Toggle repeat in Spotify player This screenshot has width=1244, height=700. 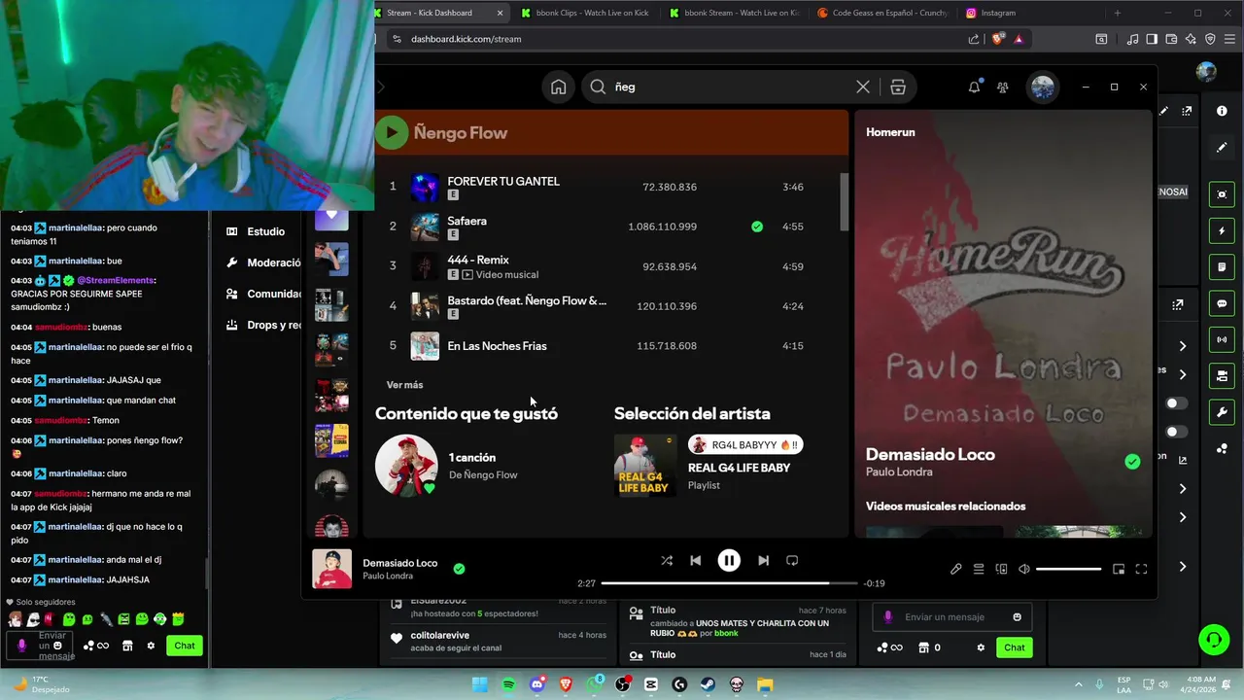point(792,560)
